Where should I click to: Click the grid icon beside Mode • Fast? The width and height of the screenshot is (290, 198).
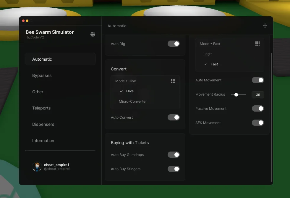pos(257,44)
